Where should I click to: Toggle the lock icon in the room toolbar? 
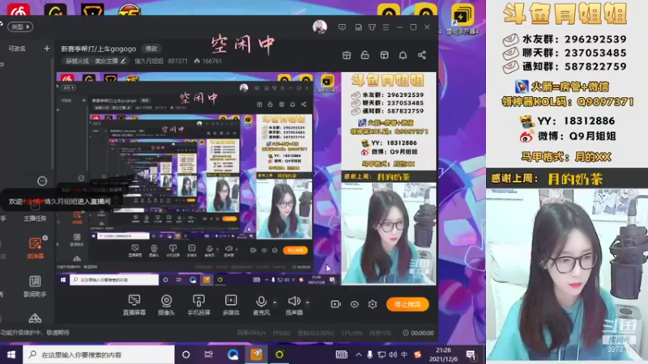click(365, 55)
